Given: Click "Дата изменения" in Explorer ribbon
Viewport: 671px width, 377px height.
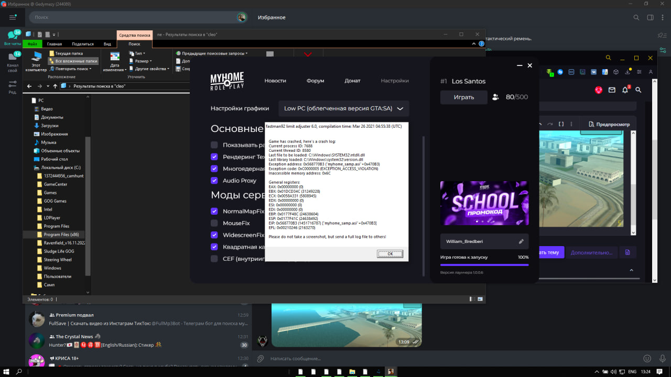Looking at the screenshot, I should [x=114, y=61].
